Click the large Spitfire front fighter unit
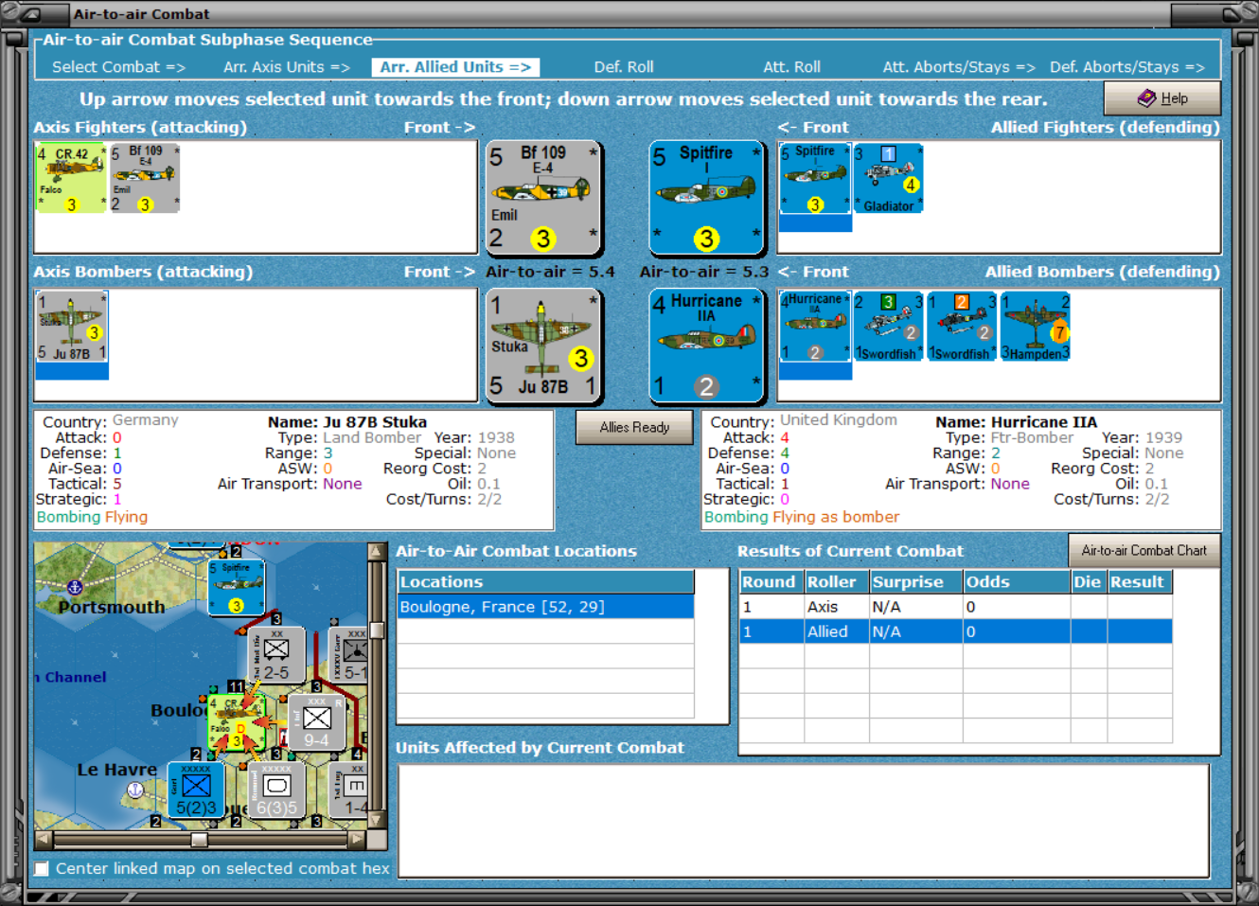 [706, 197]
